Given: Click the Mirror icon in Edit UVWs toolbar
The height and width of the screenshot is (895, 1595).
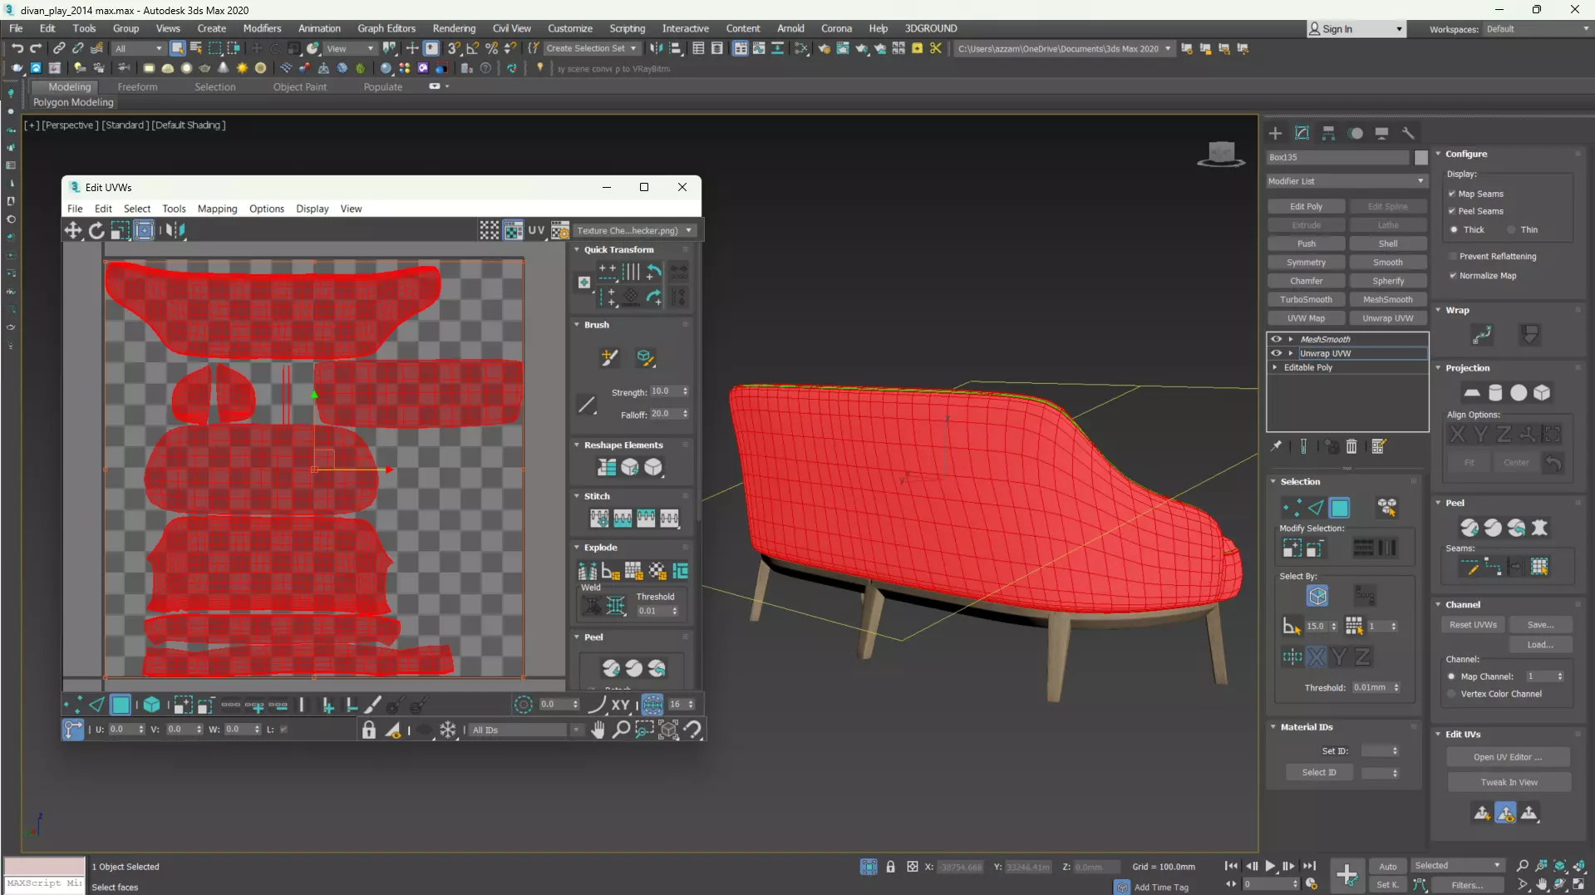Looking at the screenshot, I should tap(175, 230).
